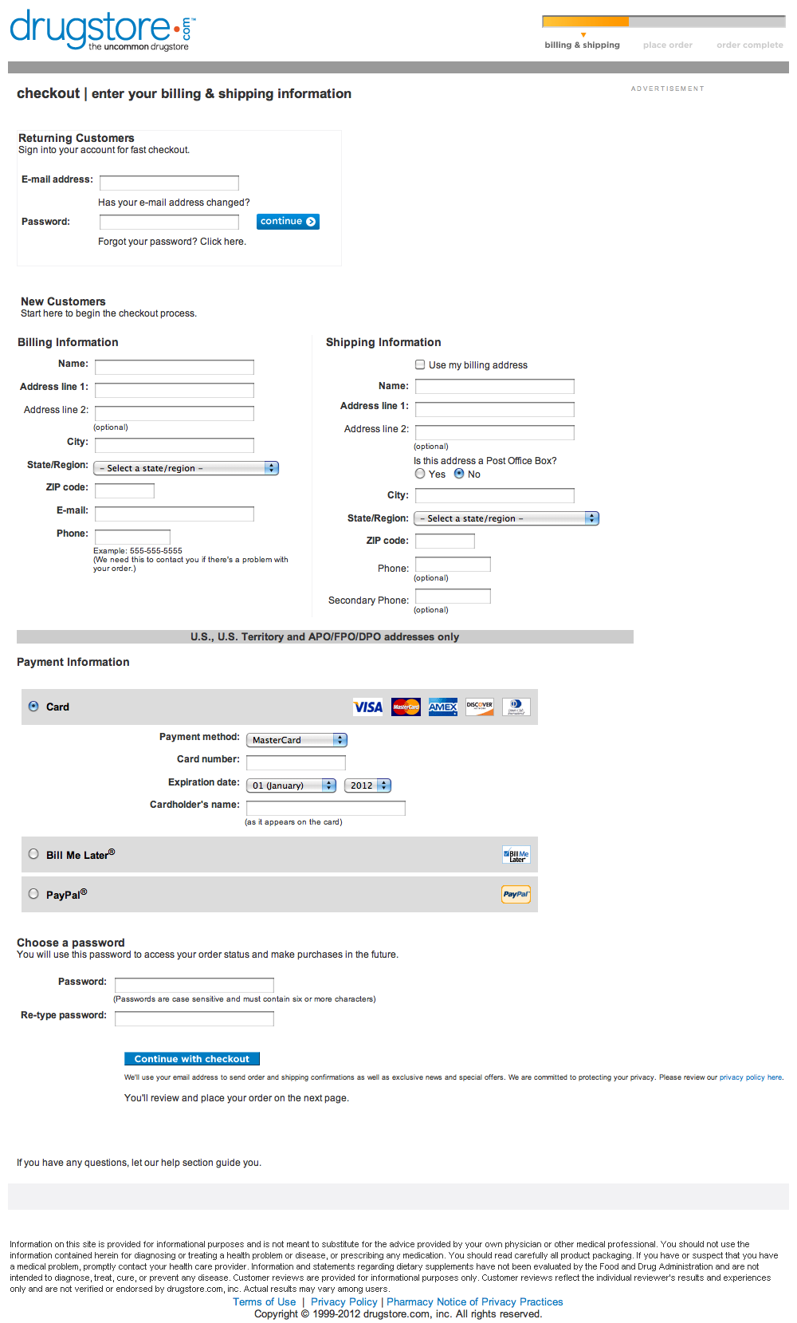
Task: Focus the Secondary Phone field
Action: (x=453, y=597)
